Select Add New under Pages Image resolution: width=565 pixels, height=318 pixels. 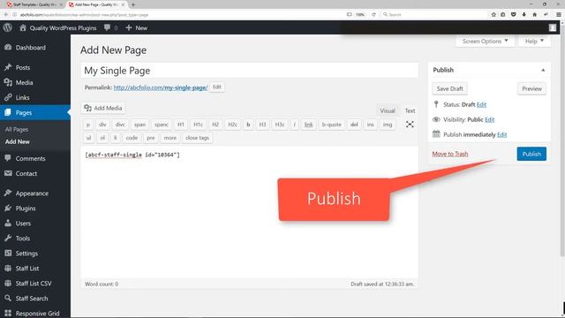point(18,141)
